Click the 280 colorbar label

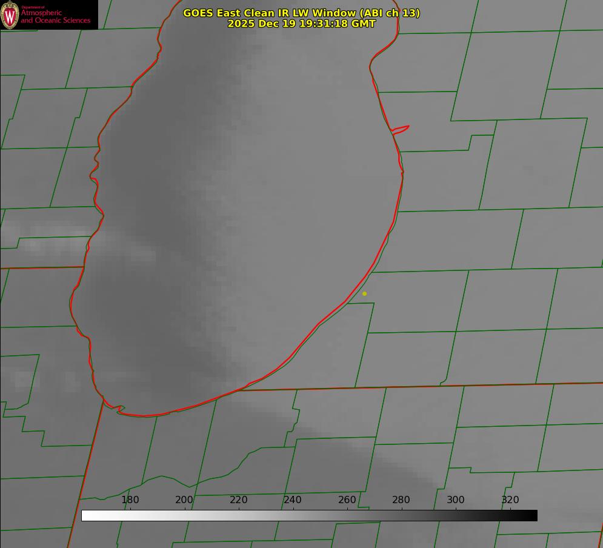coord(401,500)
